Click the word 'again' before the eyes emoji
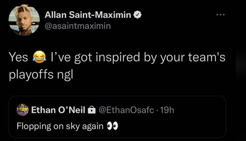The image size is (246, 141). [x=93, y=127]
